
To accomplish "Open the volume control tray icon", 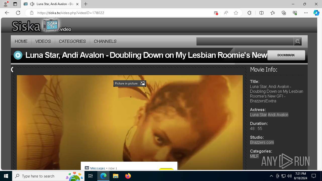I will (290, 176).
